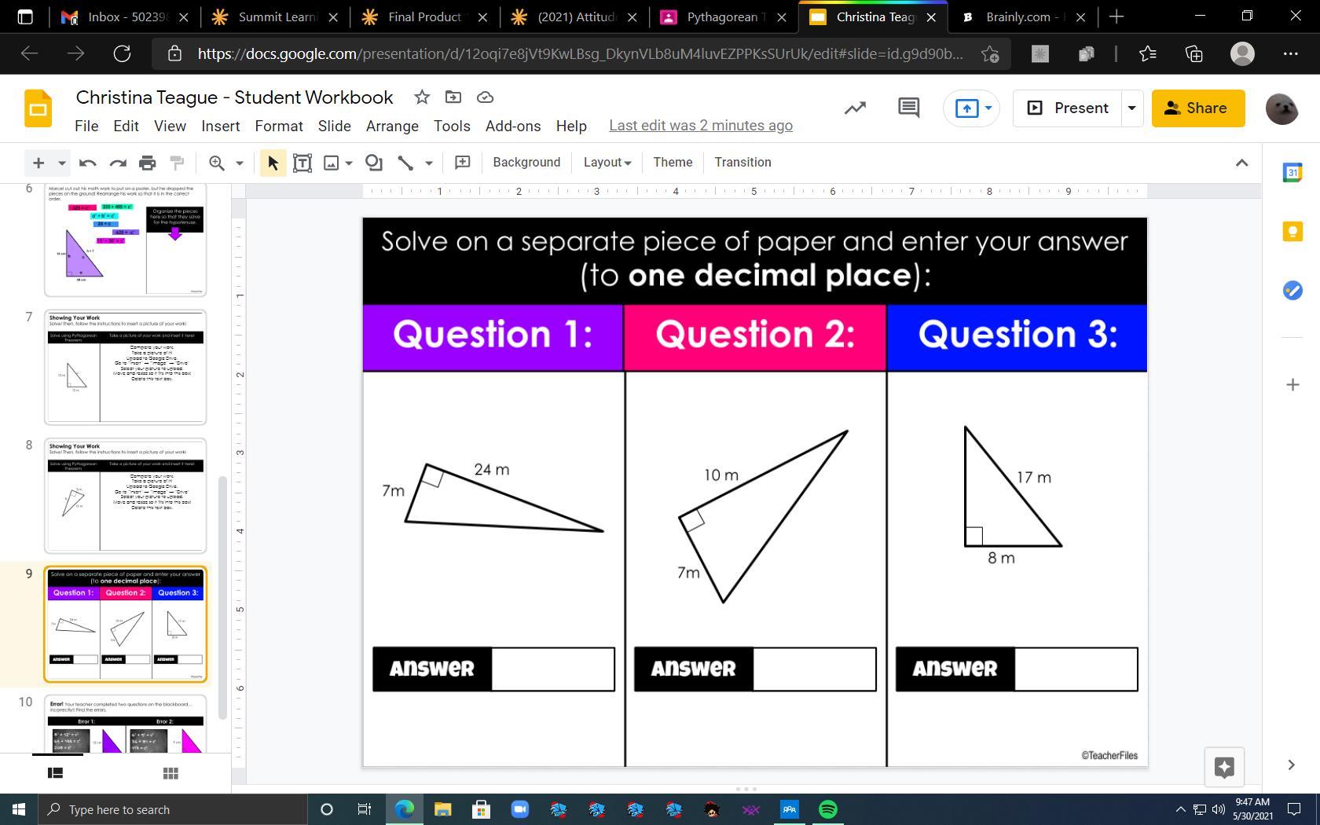Expand the insert image dropdown arrow
1320x825 pixels.
(x=349, y=163)
